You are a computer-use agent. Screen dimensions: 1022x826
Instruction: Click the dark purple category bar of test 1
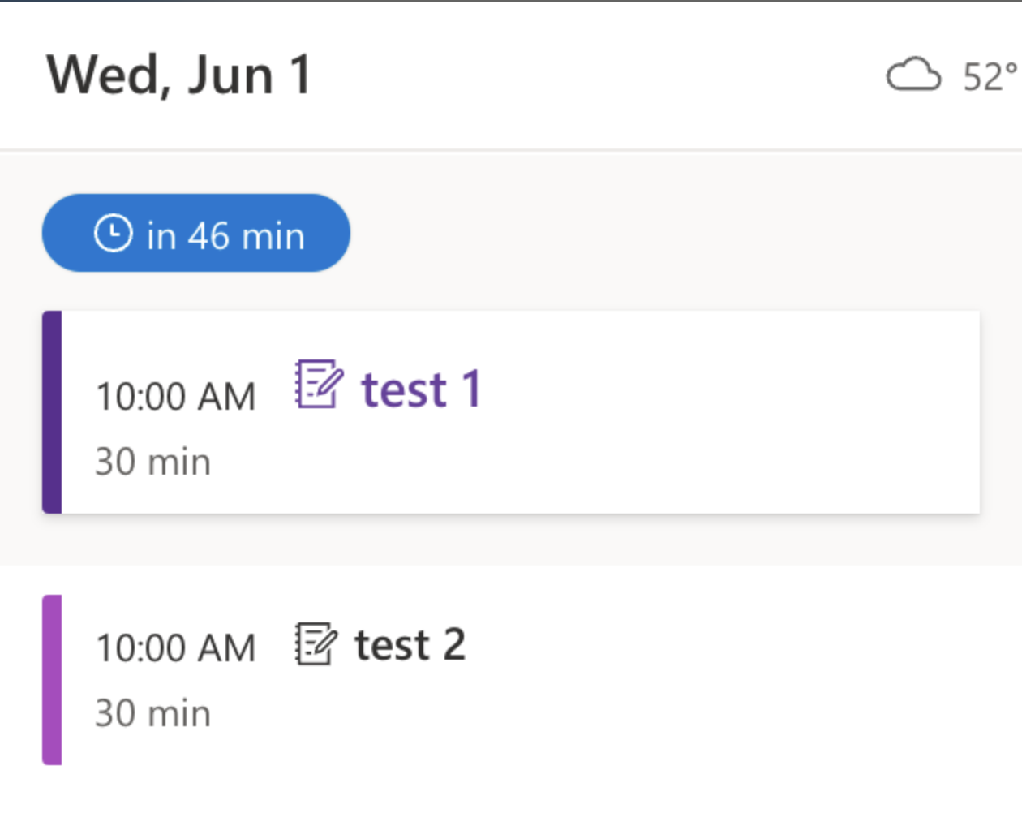[x=52, y=412]
